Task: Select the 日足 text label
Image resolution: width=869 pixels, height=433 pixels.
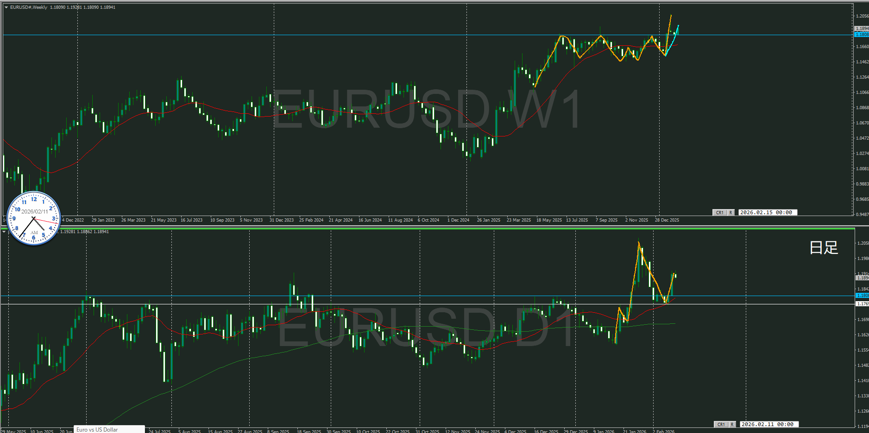Action: [824, 248]
